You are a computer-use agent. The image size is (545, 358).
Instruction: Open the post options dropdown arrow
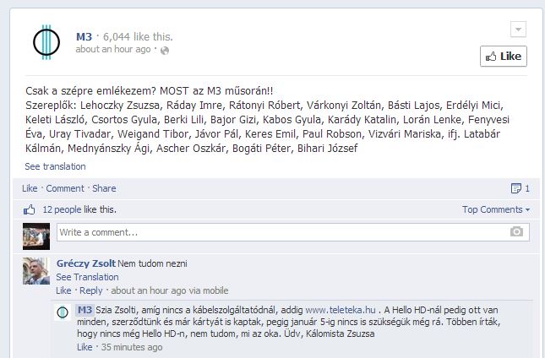coord(518,30)
